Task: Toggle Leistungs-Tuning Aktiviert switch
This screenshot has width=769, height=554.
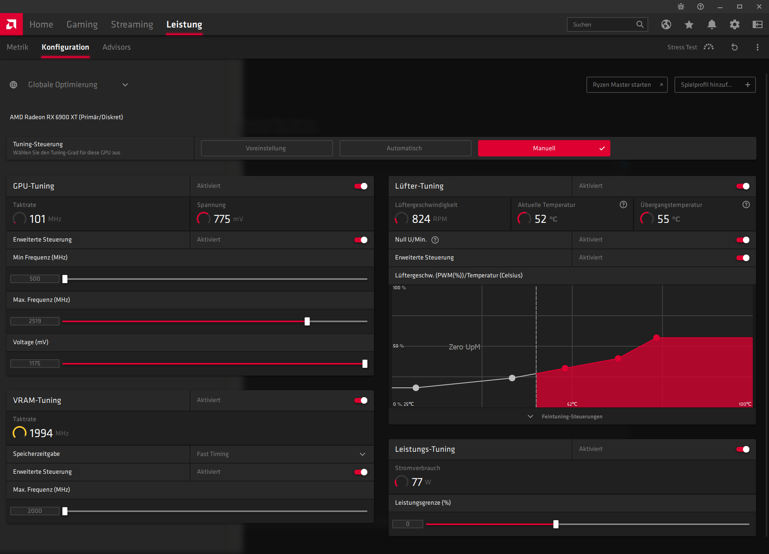Action: 743,449
